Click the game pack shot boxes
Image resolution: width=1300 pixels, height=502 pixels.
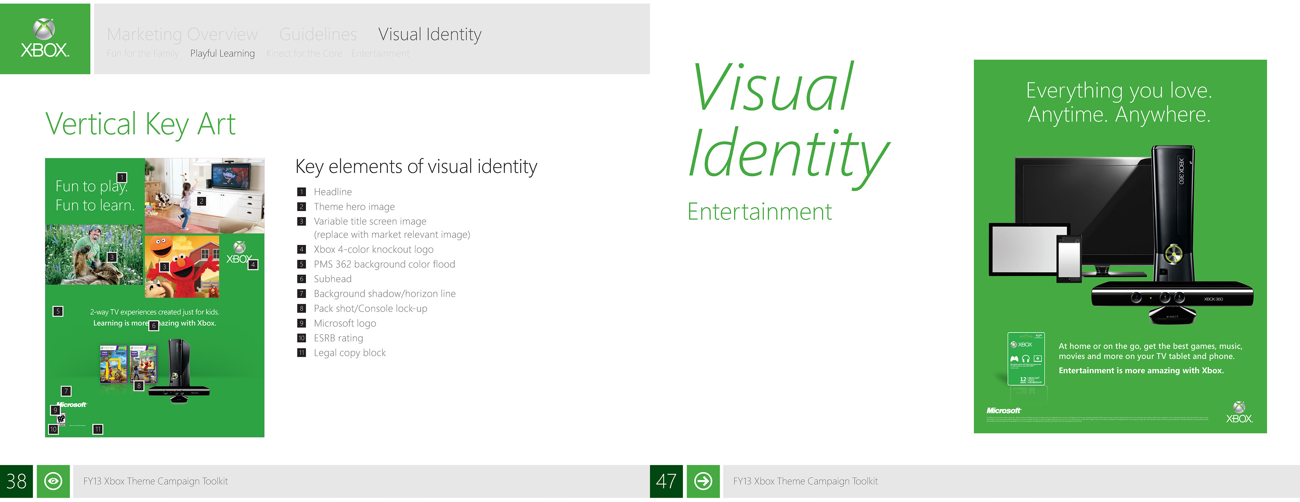[x=129, y=364]
